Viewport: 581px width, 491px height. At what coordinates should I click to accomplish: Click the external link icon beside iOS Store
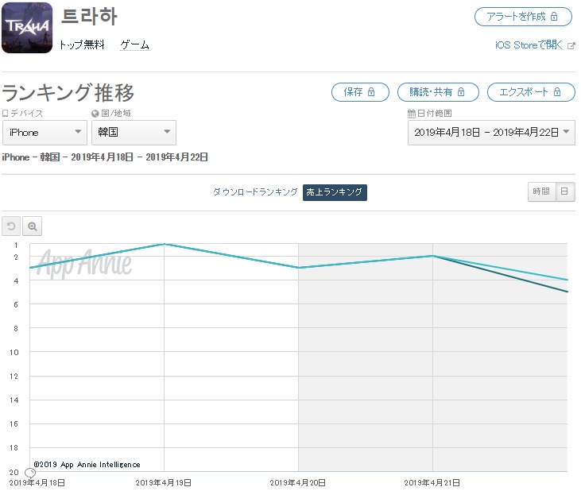coord(571,45)
